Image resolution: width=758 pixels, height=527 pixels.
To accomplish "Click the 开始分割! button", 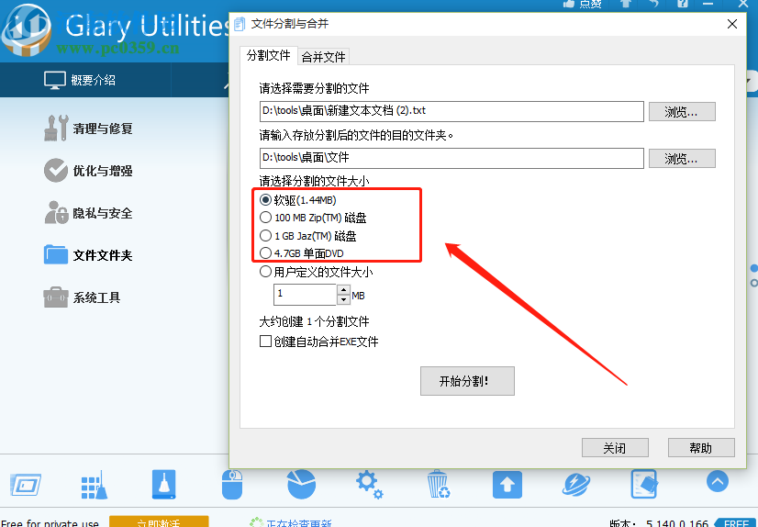I will 467,381.
